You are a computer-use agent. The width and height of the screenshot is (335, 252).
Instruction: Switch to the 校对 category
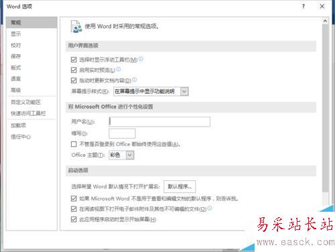point(31,46)
